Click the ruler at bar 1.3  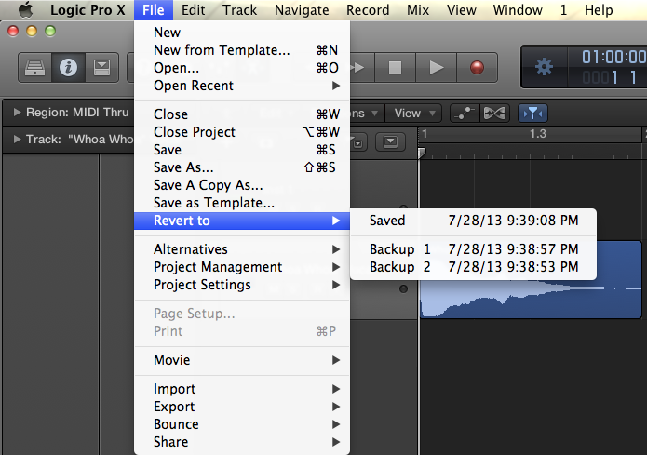537,134
